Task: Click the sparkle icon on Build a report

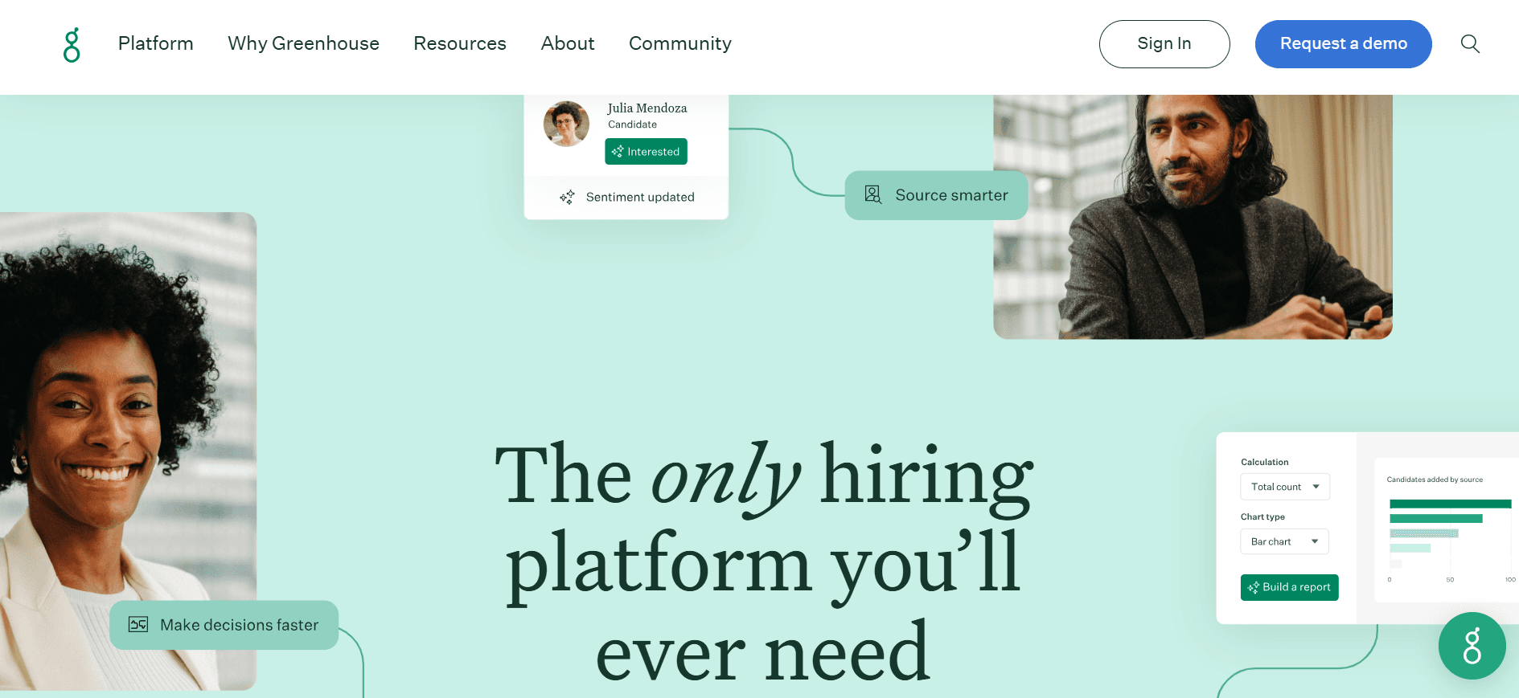Action: click(1253, 588)
